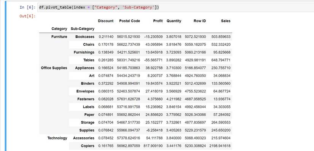Click Accessories Row ID value 5068.490323

click(x=195, y=138)
